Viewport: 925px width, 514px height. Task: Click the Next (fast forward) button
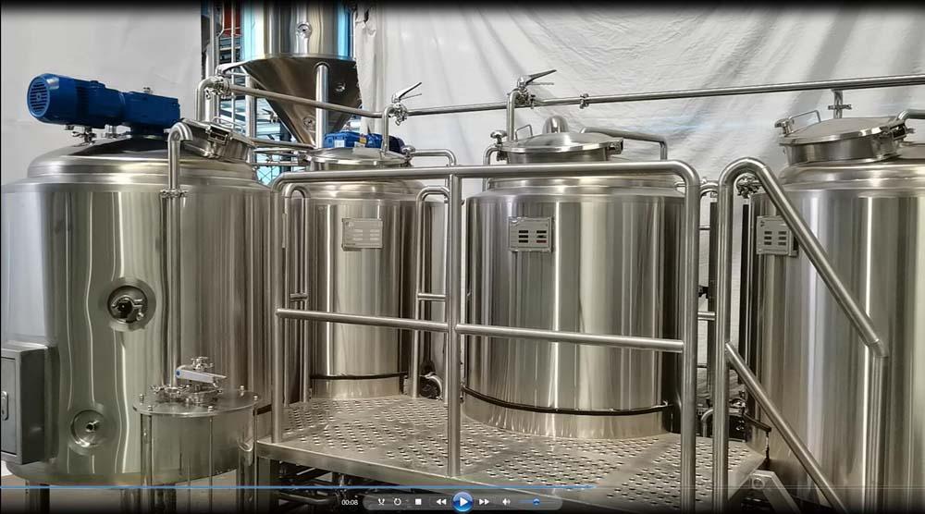484,502
